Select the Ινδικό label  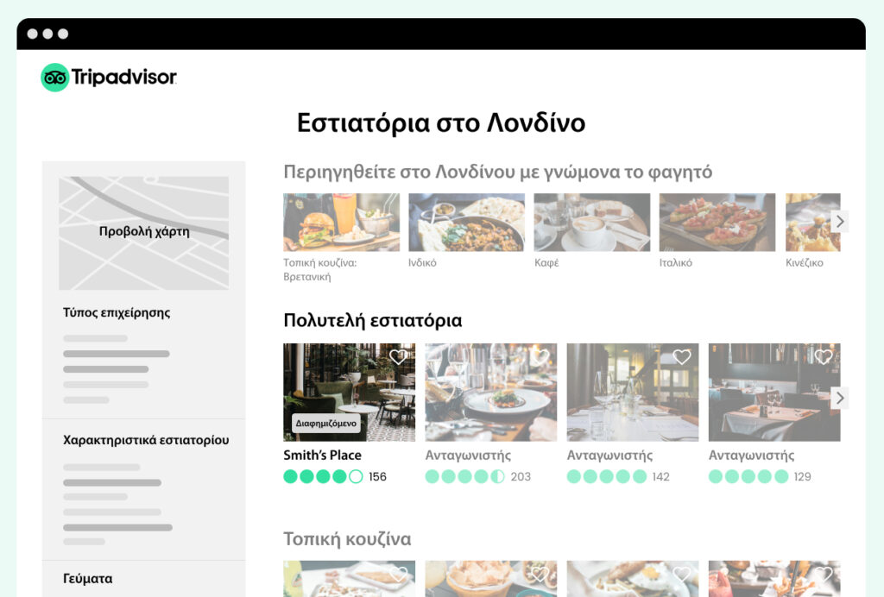click(422, 262)
